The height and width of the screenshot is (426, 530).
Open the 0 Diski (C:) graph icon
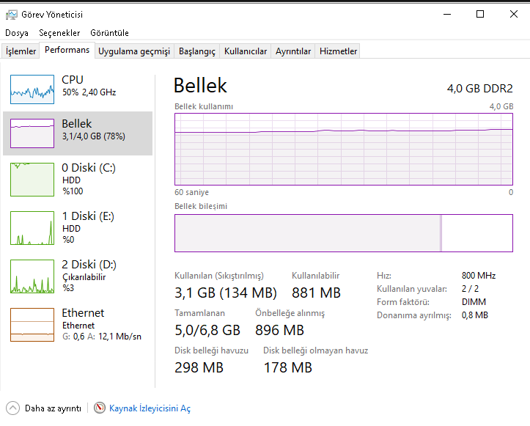(32, 179)
